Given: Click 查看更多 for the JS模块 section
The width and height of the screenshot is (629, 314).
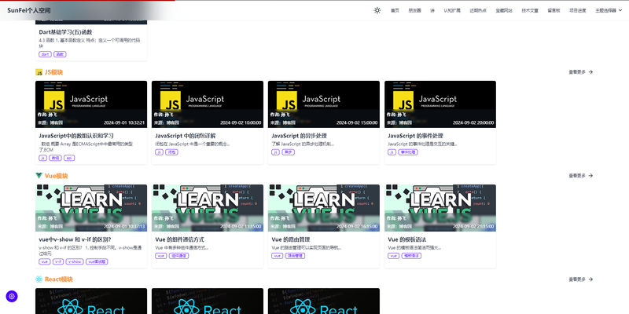Looking at the screenshot, I should (x=580, y=72).
